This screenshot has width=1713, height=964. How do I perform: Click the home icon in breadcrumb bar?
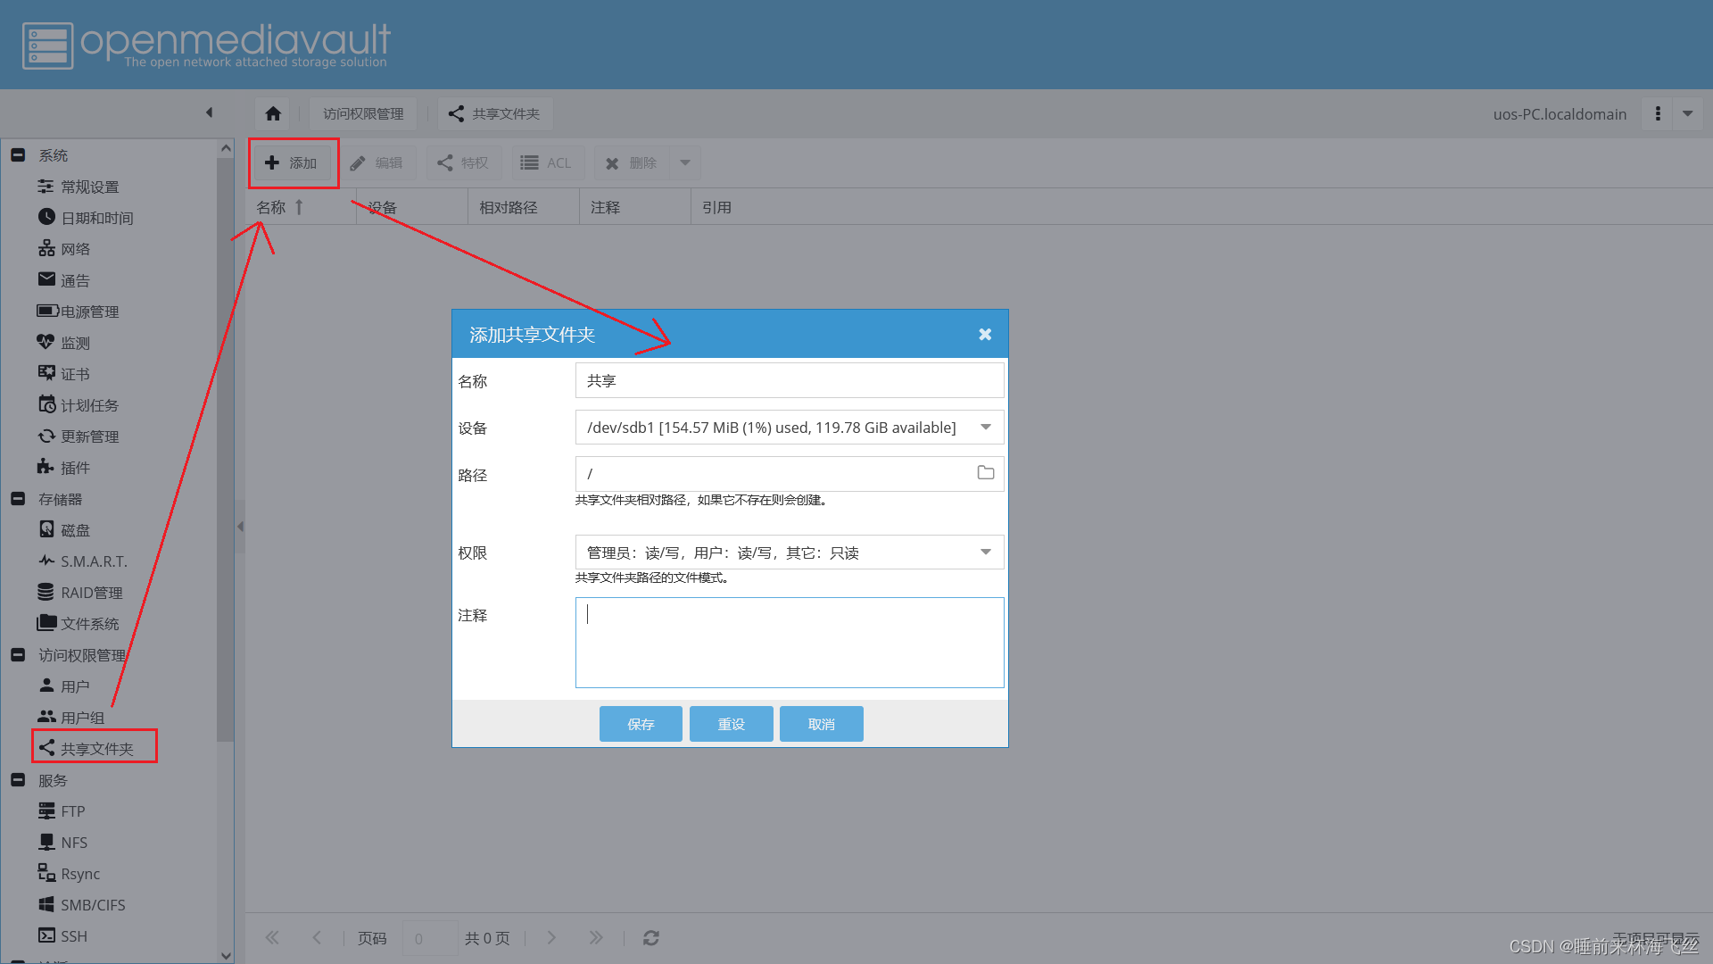coord(273,113)
